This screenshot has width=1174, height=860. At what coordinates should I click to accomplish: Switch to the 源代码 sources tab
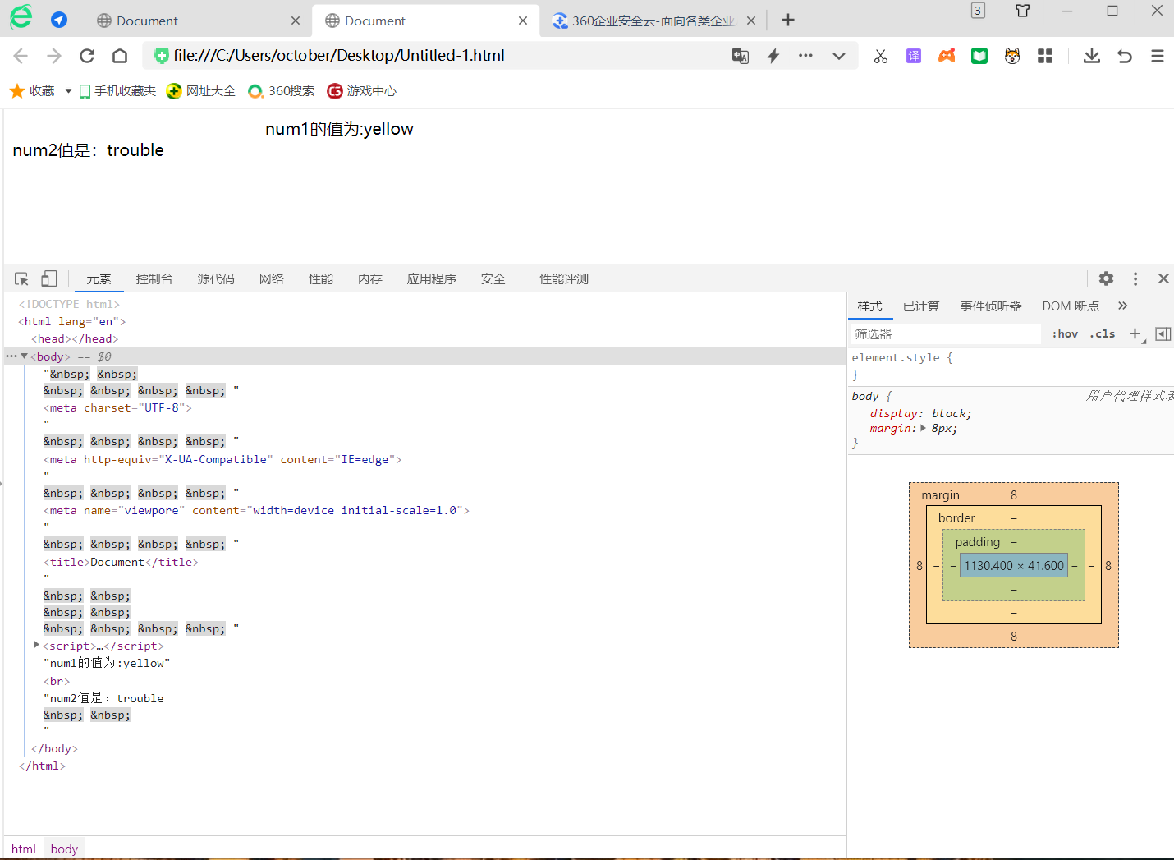pyautogui.click(x=216, y=279)
